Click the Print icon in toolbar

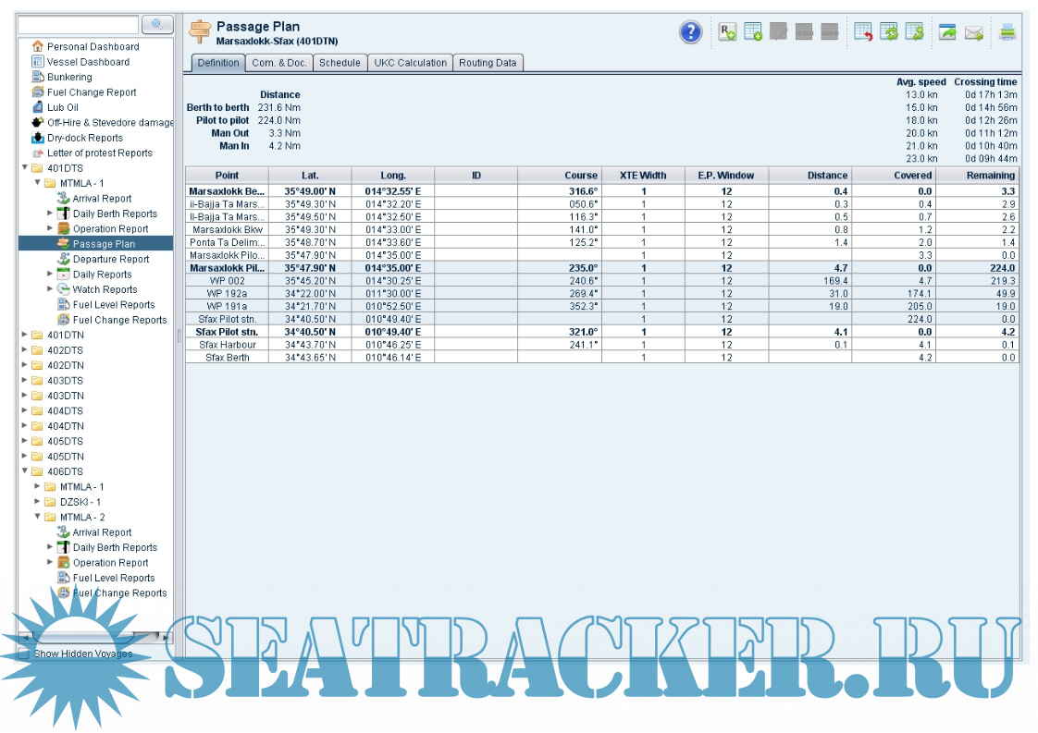coord(1007,33)
